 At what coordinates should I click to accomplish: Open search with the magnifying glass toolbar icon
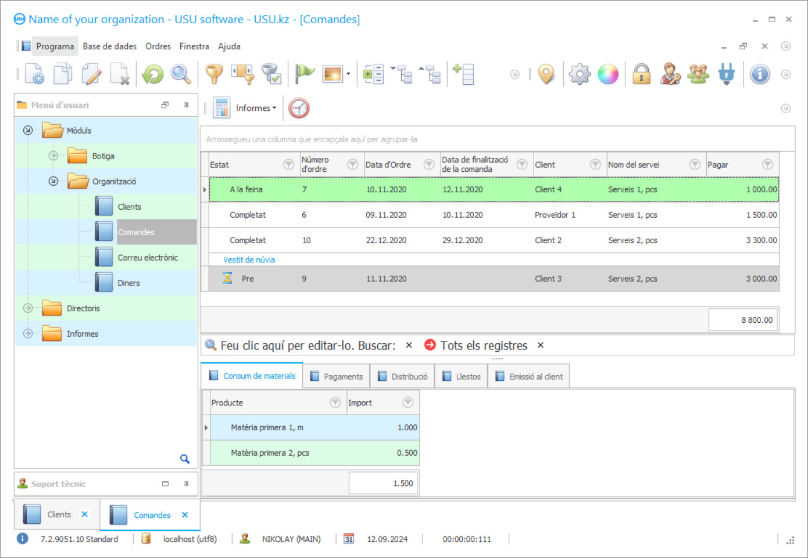tap(181, 74)
